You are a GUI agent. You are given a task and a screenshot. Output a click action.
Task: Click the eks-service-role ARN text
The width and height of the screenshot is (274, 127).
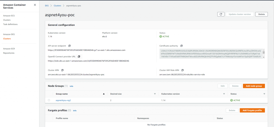tap(182, 75)
